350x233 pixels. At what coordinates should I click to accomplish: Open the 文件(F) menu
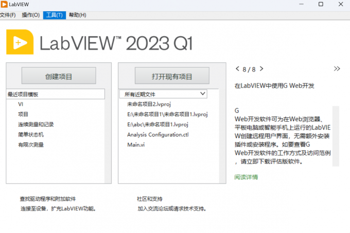(8, 15)
